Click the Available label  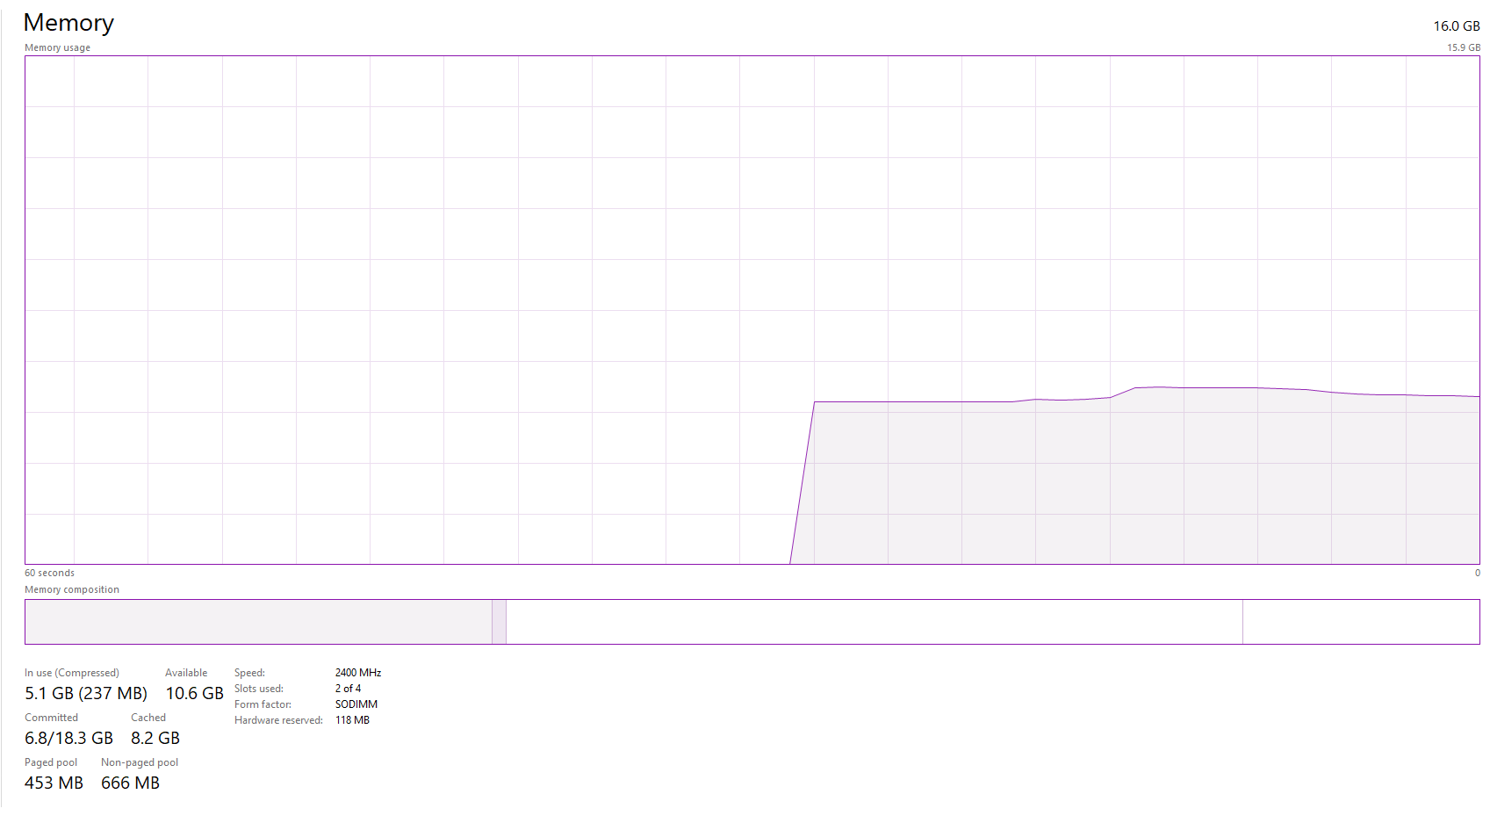click(x=186, y=673)
